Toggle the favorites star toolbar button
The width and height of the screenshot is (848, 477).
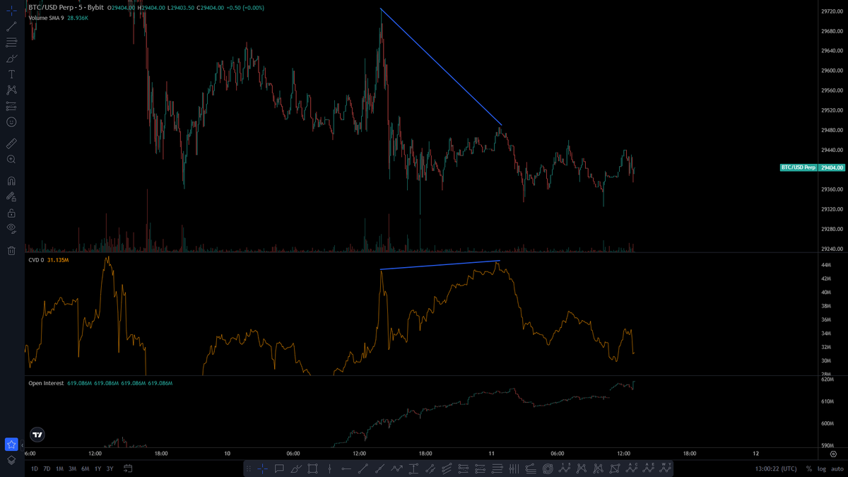(x=11, y=444)
